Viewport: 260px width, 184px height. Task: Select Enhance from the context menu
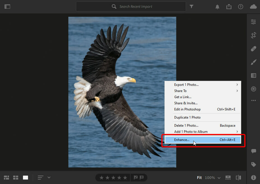click(182, 140)
